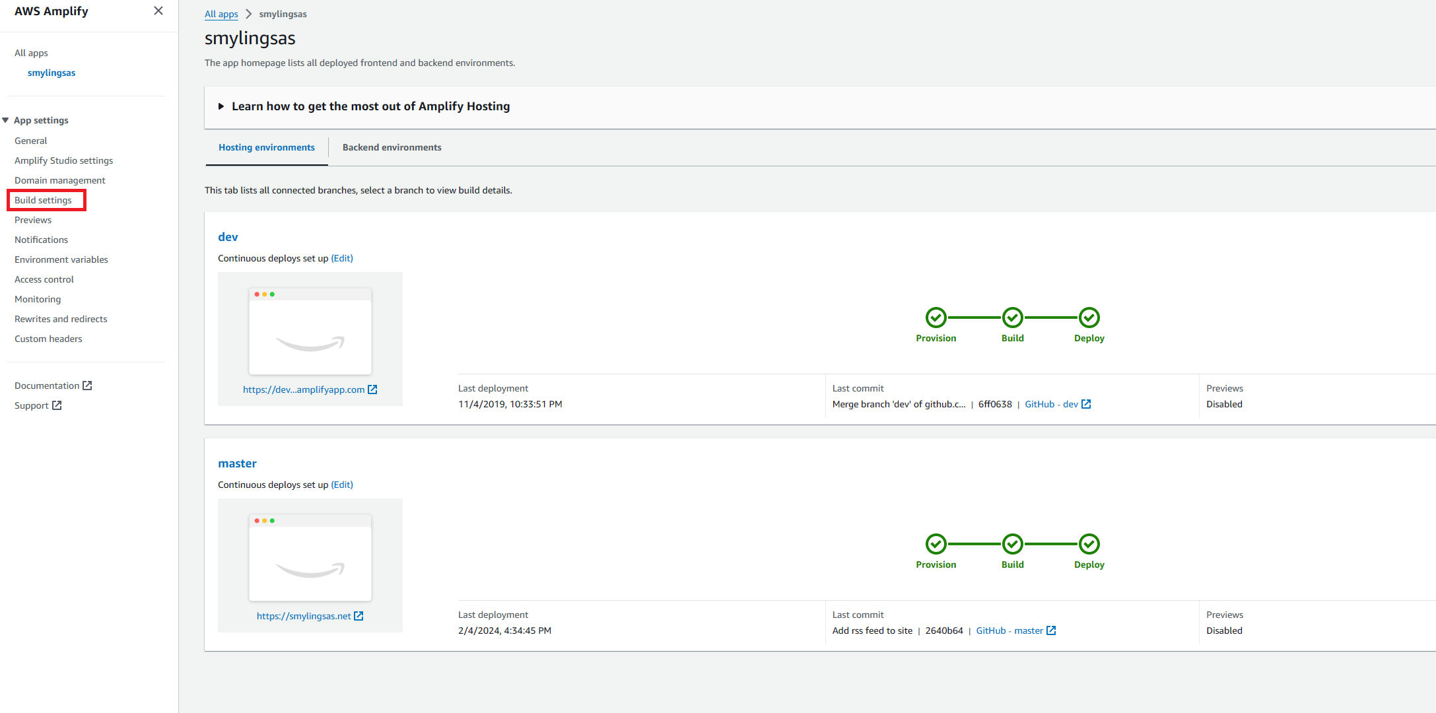Open Monitoring page

38,299
